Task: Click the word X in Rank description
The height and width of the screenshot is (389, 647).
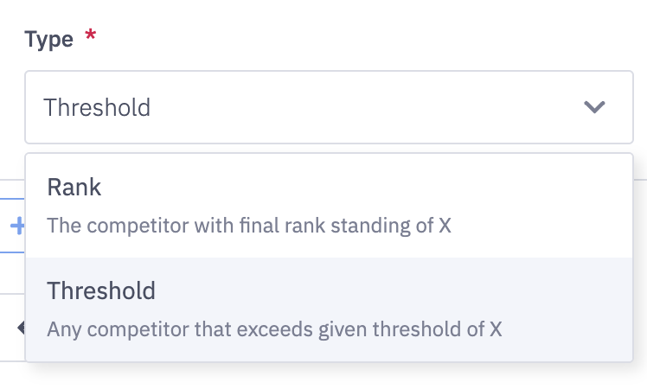Action: [x=445, y=226]
